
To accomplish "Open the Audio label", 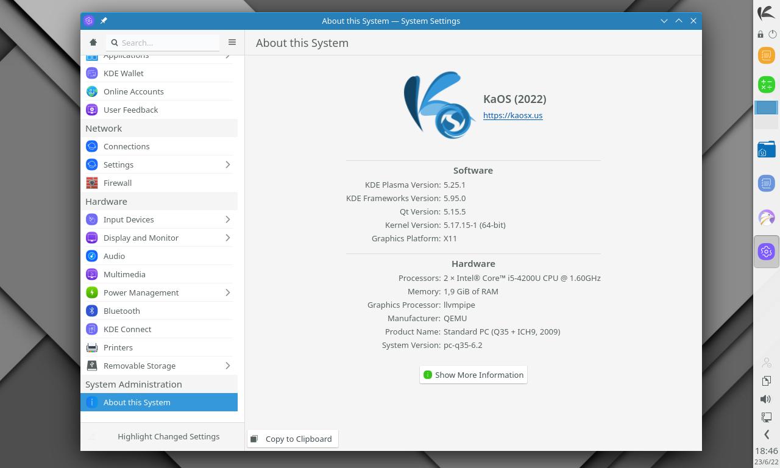I will (114, 256).
